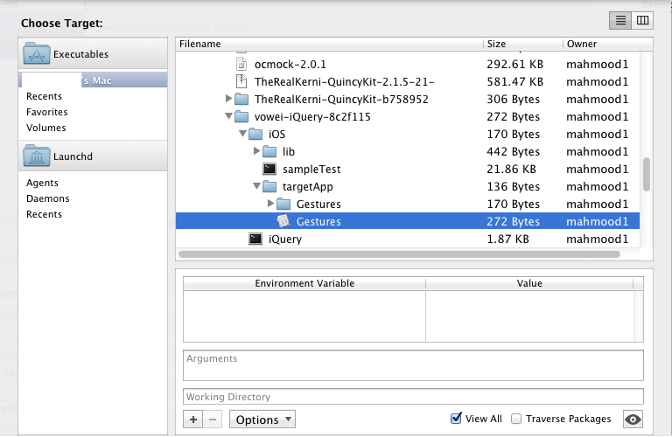
Task: Expand the lib folder
Action: pyautogui.click(x=256, y=151)
